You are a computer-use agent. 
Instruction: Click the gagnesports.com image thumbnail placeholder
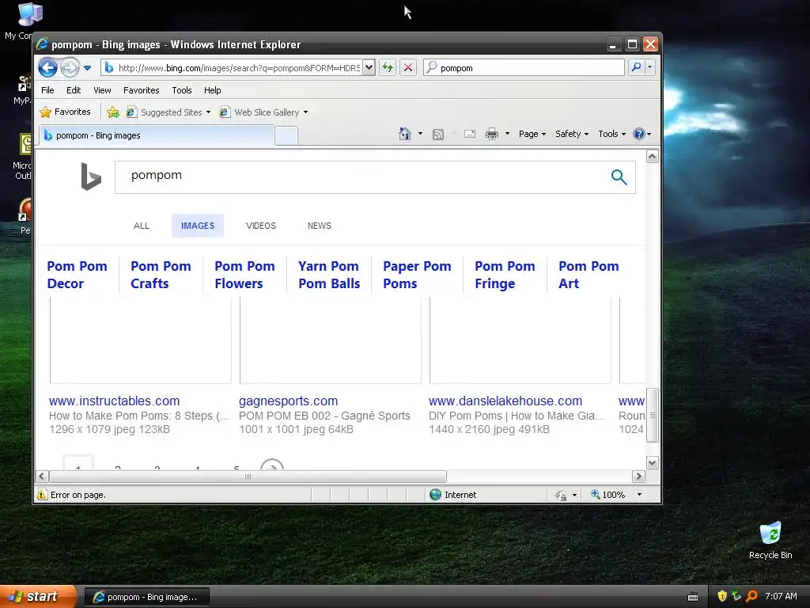tap(331, 340)
